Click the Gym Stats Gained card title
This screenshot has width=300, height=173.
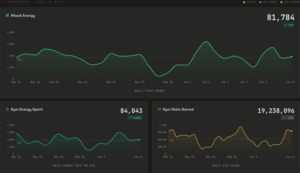coord(178,110)
